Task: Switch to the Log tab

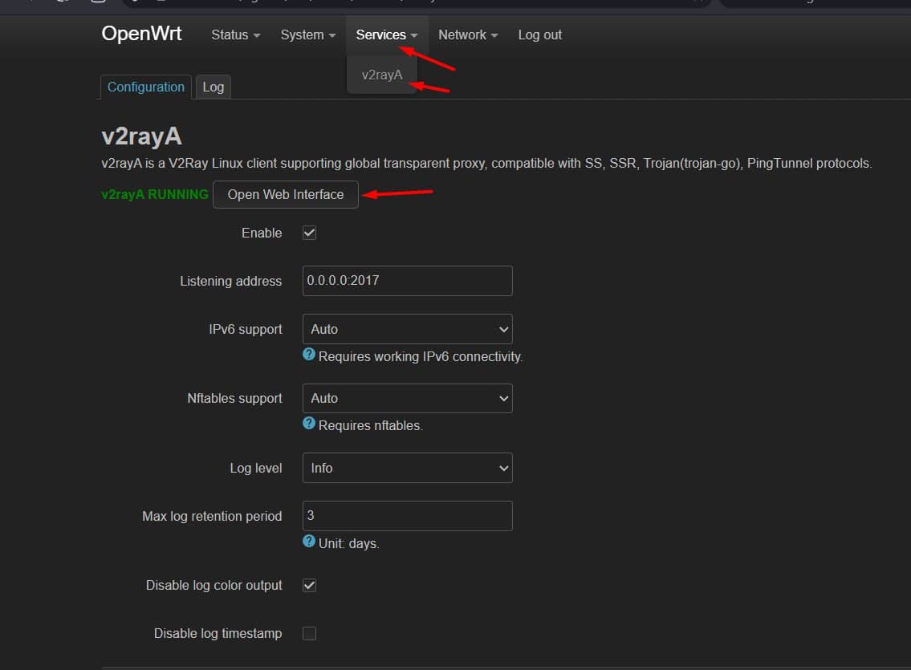Action: tap(213, 87)
